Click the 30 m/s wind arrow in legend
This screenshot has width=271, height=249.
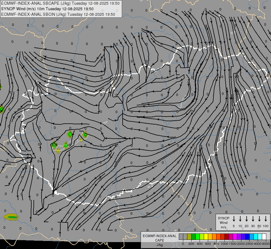coord(253,219)
